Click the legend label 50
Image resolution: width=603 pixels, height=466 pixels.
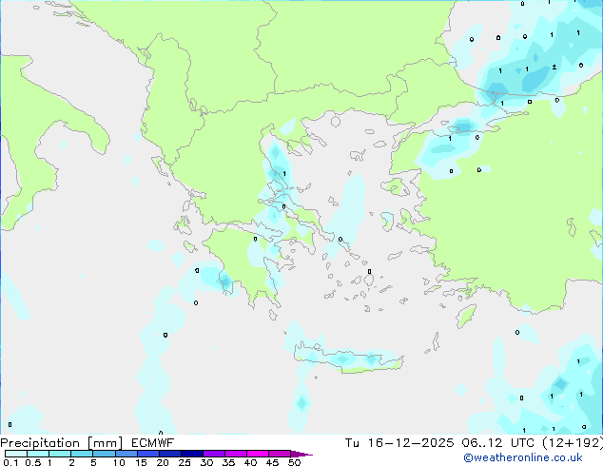294,462
